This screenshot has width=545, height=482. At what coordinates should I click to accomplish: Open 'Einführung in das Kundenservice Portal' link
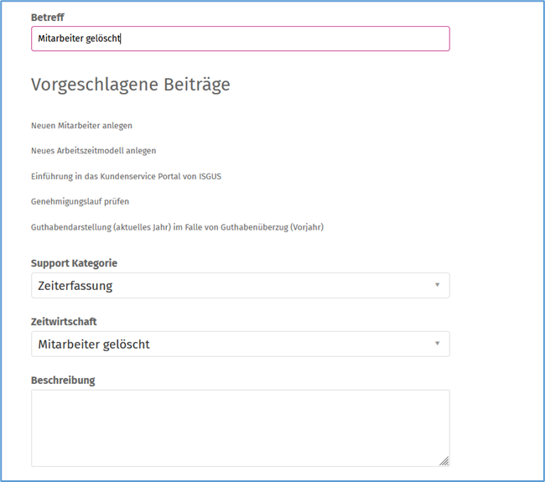pos(126,176)
